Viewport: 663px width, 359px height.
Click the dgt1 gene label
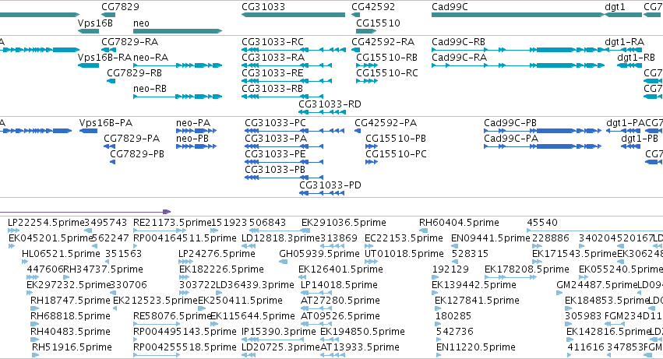615,7
